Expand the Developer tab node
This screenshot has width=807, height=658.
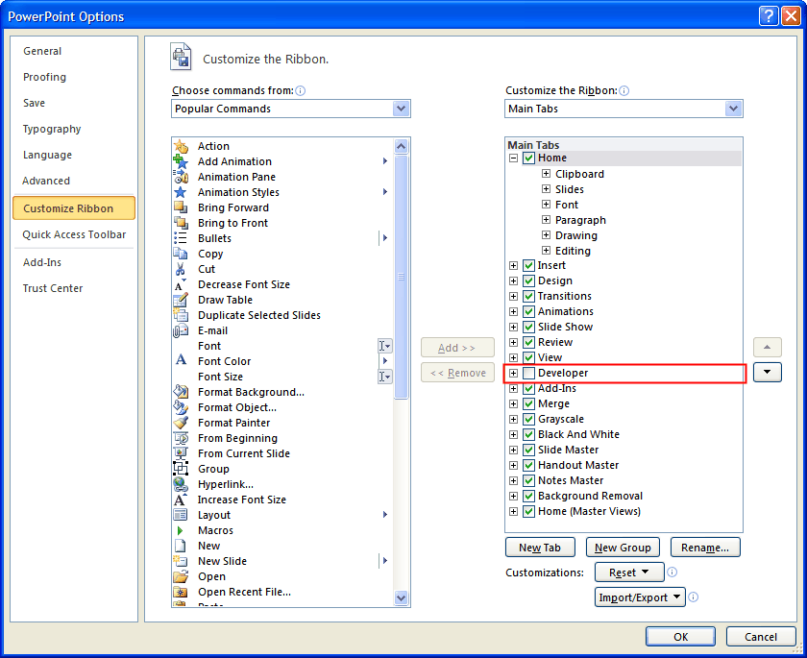(513, 373)
